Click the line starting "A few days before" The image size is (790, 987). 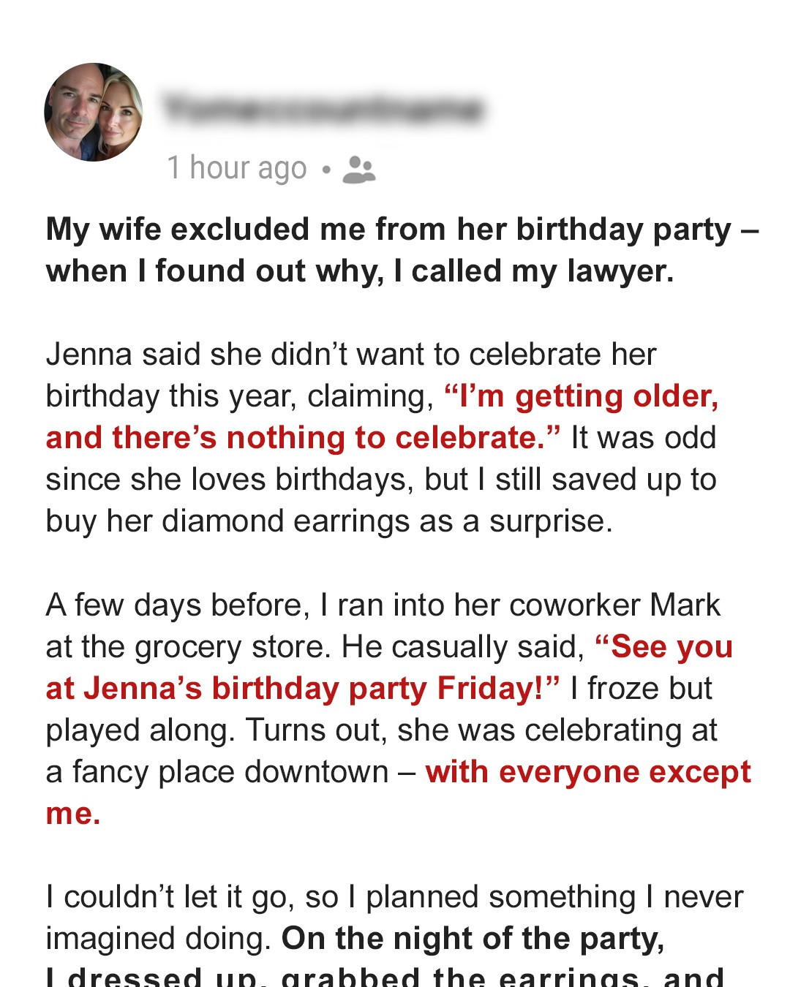point(383,605)
